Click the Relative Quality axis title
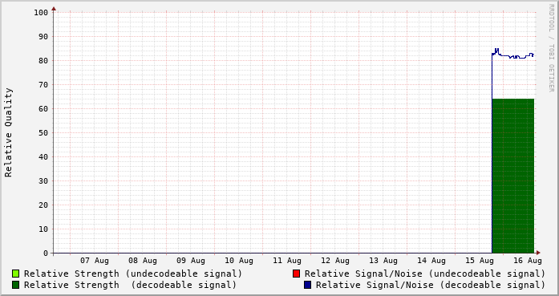Image resolution: width=559 pixels, height=296 pixels. point(8,132)
